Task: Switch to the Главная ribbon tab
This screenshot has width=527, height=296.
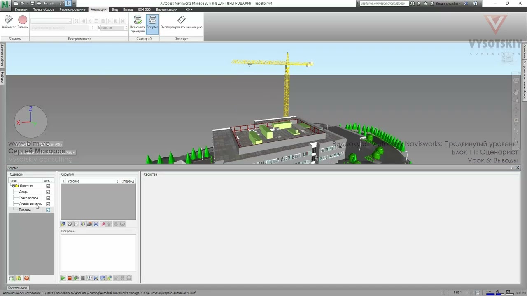Action: [21, 9]
